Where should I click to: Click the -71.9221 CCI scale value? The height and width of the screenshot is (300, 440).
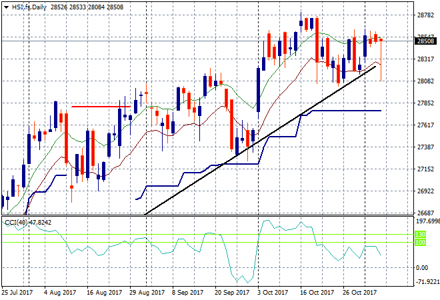click(427, 282)
